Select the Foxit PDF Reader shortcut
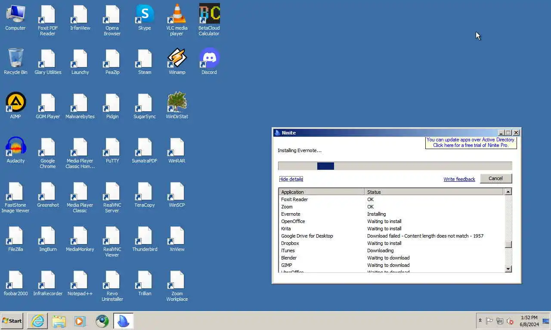551x330 pixels. click(48, 21)
